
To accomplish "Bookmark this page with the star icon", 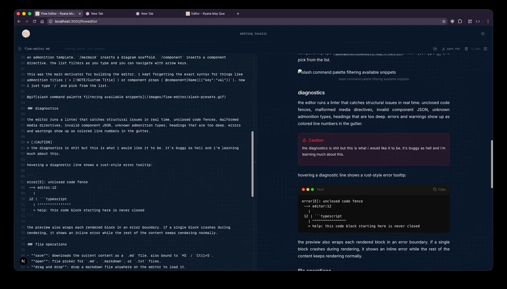I will pyautogui.click(x=444, y=22).
